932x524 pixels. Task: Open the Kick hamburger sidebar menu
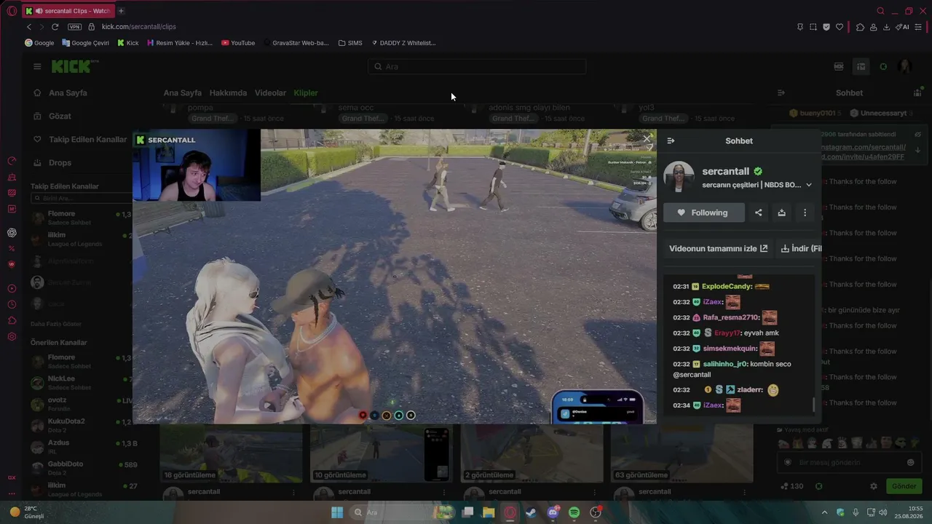click(37, 66)
